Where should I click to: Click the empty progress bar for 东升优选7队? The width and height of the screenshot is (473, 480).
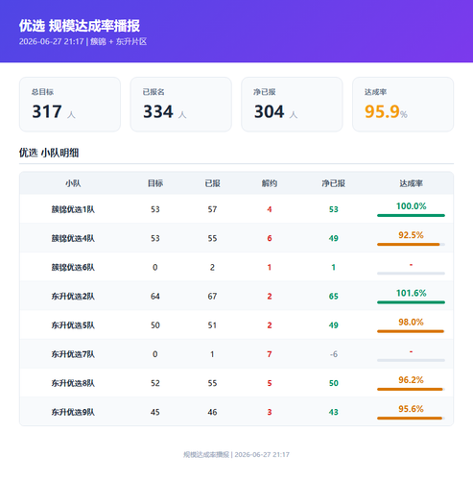click(x=411, y=360)
